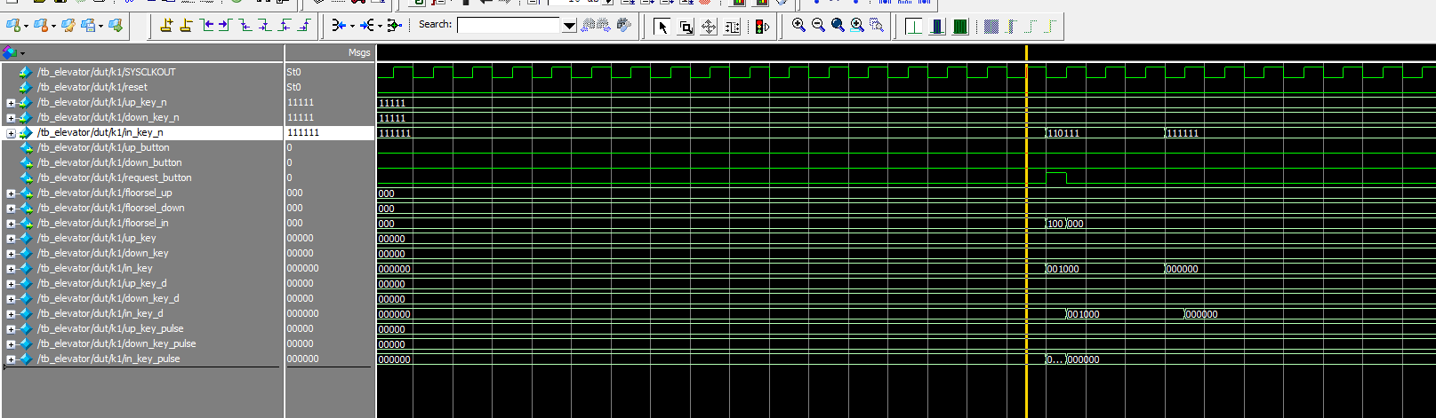Screen dimensions: 1436x418
Task: Open the collapse-time icon dropdown arrow
Action: (x=352, y=26)
